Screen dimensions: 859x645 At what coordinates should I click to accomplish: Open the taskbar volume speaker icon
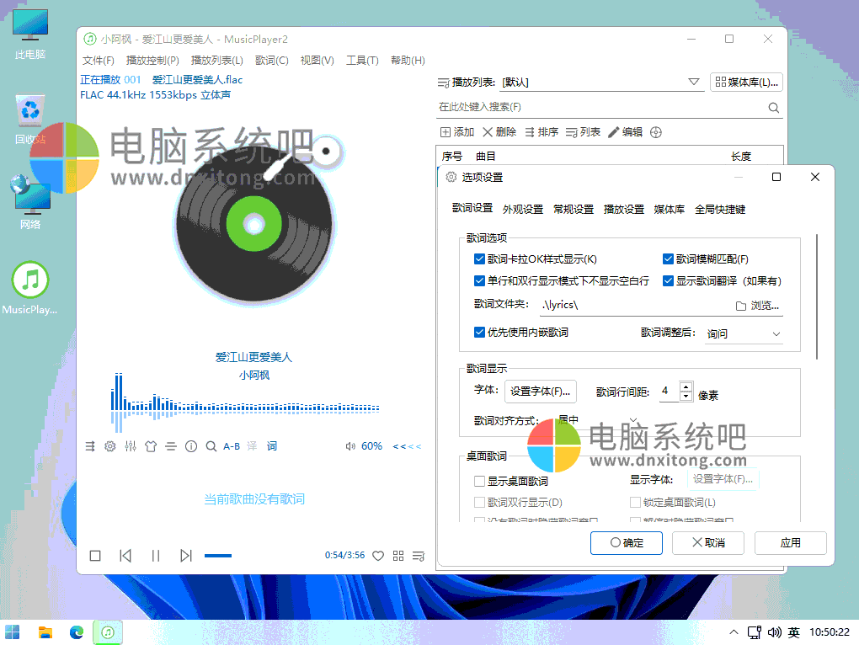[x=774, y=632]
